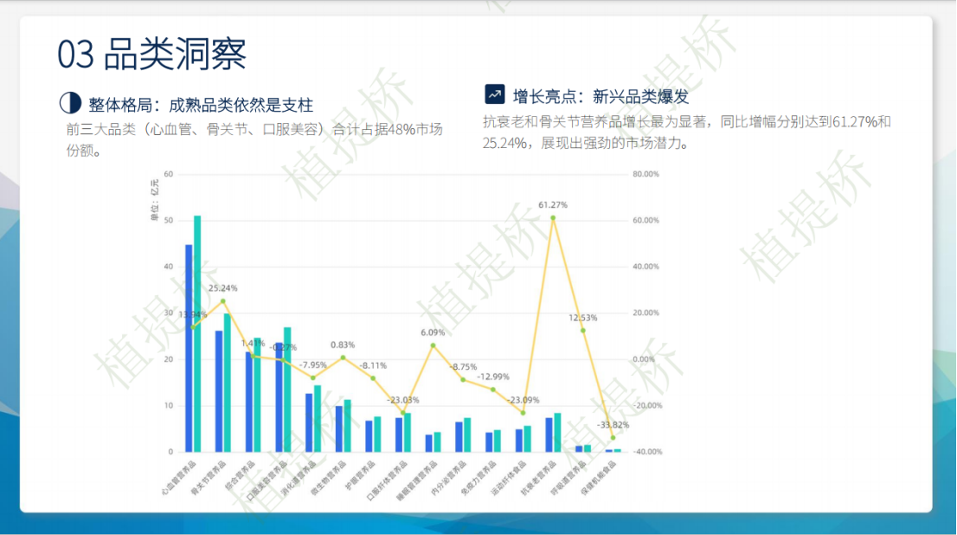Click the heading '增长亮点：新兴品类爆发'

pos(601,95)
